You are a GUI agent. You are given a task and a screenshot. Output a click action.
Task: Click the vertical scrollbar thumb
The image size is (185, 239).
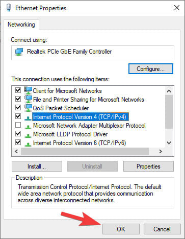(x=169, y=112)
